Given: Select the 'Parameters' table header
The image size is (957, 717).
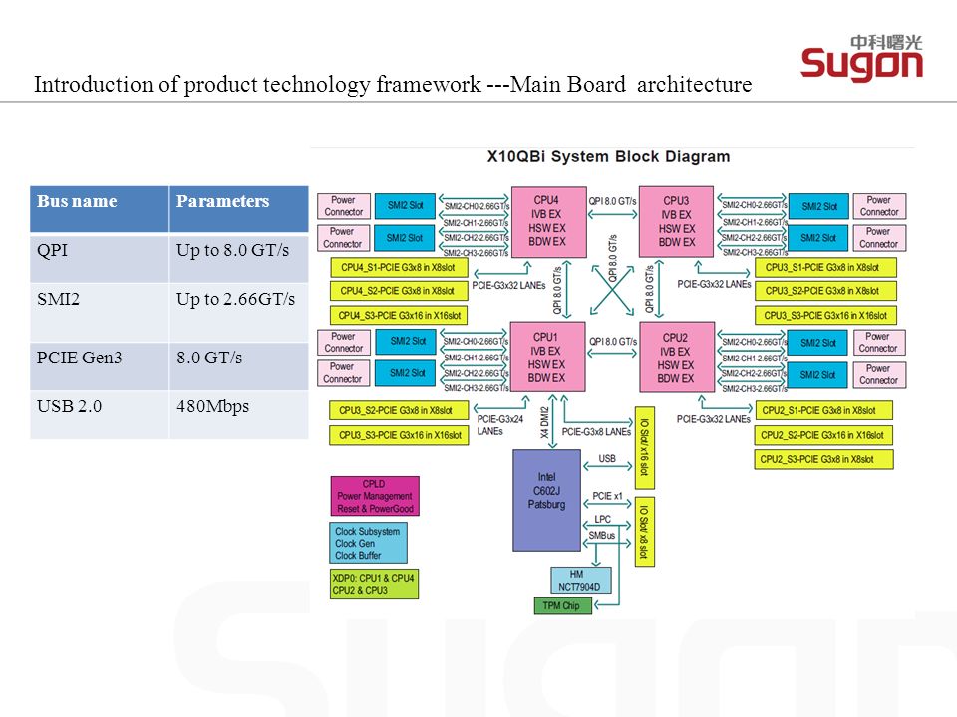Looking at the screenshot, I should 238,209.
